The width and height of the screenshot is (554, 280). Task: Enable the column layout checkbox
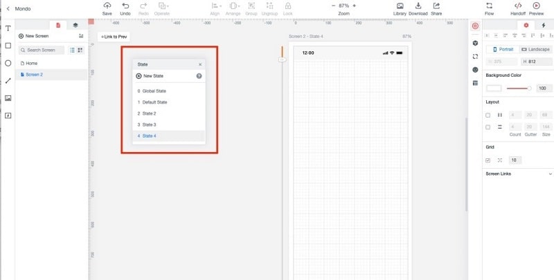click(x=488, y=115)
